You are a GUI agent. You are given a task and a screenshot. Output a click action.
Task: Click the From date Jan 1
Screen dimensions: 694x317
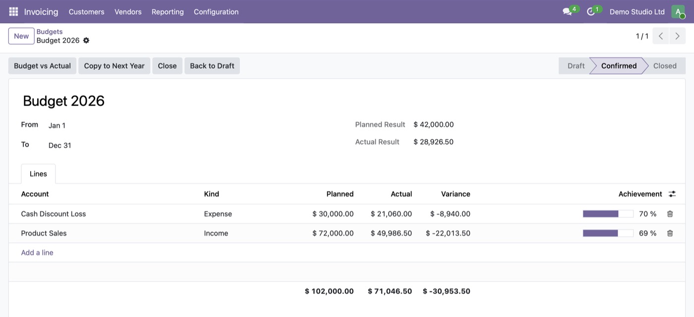click(x=57, y=125)
